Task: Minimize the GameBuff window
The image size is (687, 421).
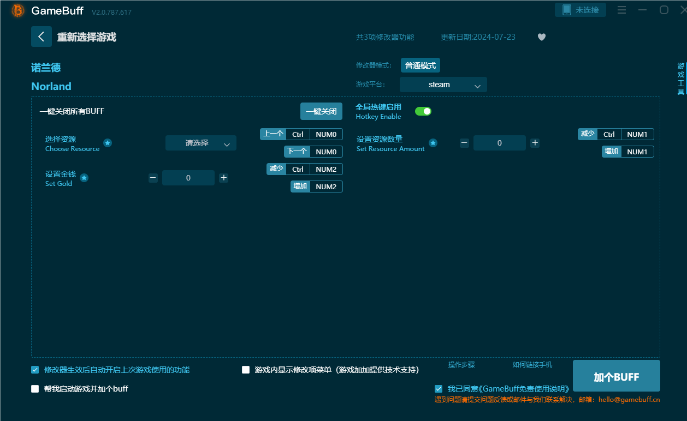Action: tap(643, 10)
